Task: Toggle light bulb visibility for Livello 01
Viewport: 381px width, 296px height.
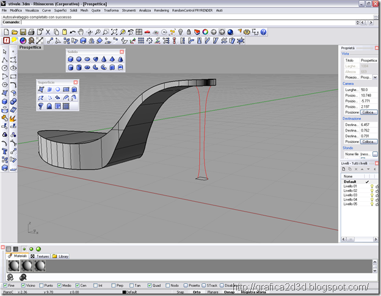Action: (372, 186)
